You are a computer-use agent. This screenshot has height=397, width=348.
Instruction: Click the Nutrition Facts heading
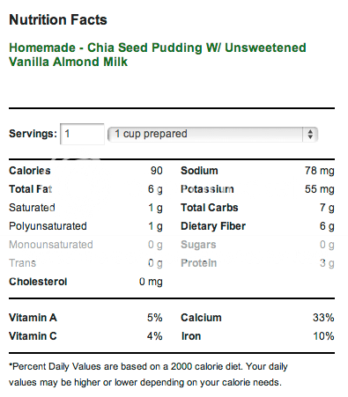58,20
